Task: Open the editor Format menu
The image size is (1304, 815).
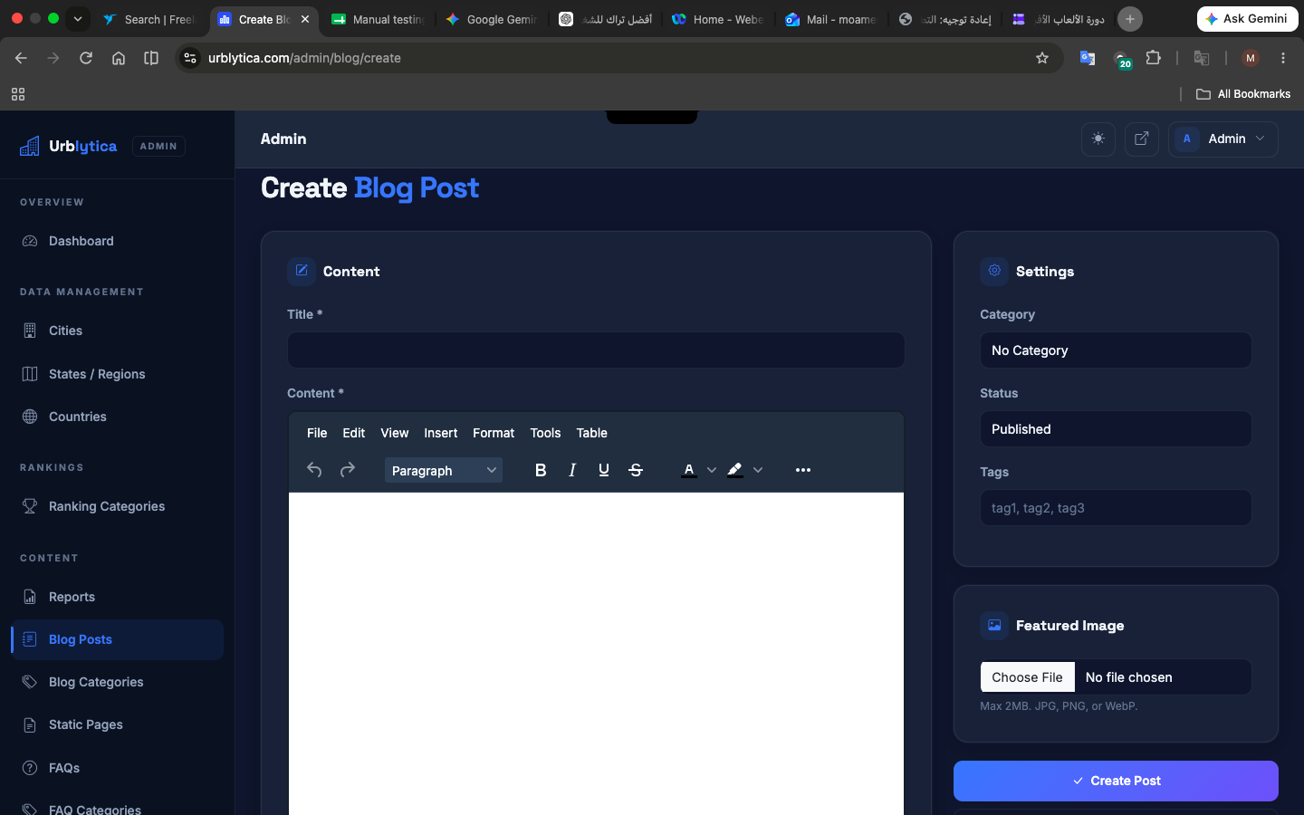Action: [x=494, y=433]
